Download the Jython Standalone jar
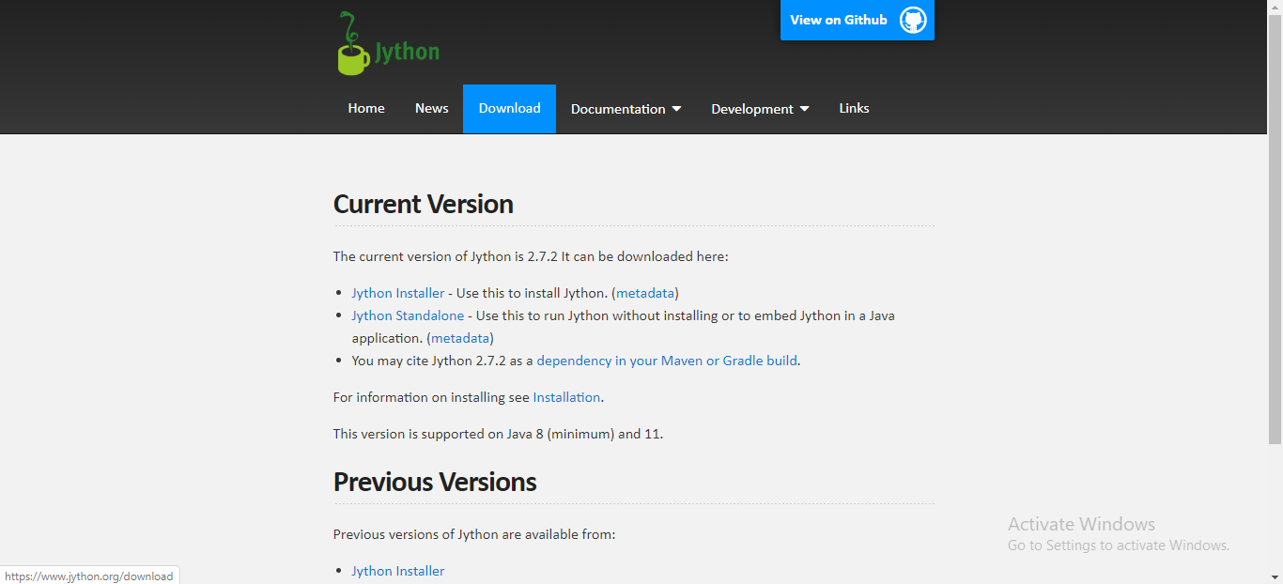 408,315
